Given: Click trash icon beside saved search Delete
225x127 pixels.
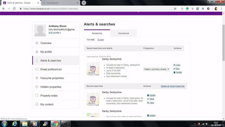Looking at the screenshot, I should [174, 72].
